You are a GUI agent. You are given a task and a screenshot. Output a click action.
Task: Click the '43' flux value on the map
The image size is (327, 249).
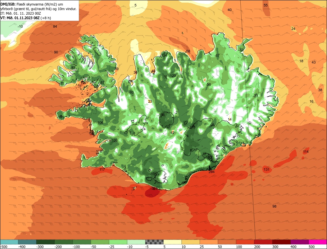click(x=314, y=62)
